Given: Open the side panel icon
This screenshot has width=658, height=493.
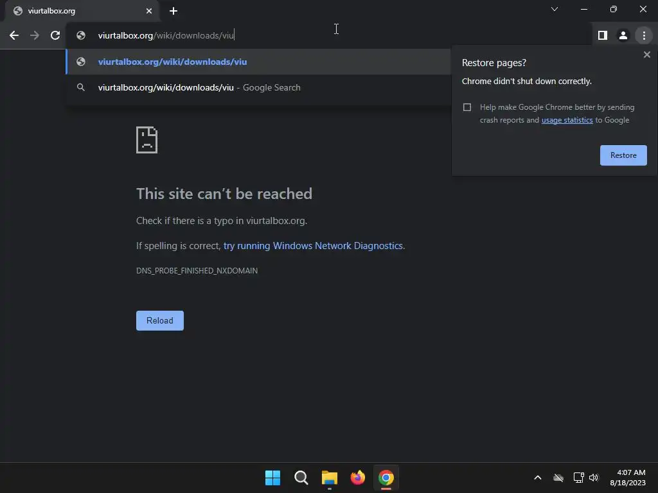Looking at the screenshot, I should [603, 36].
